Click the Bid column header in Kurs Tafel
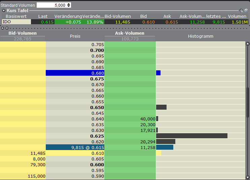This screenshot has width=250, height=180. [x=143, y=16]
